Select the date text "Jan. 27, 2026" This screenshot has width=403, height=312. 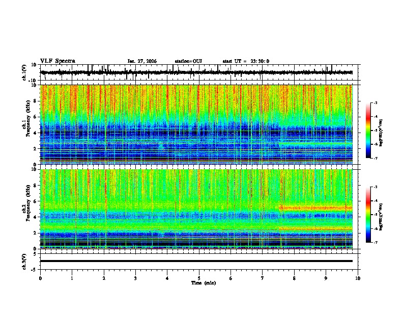click(x=142, y=61)
